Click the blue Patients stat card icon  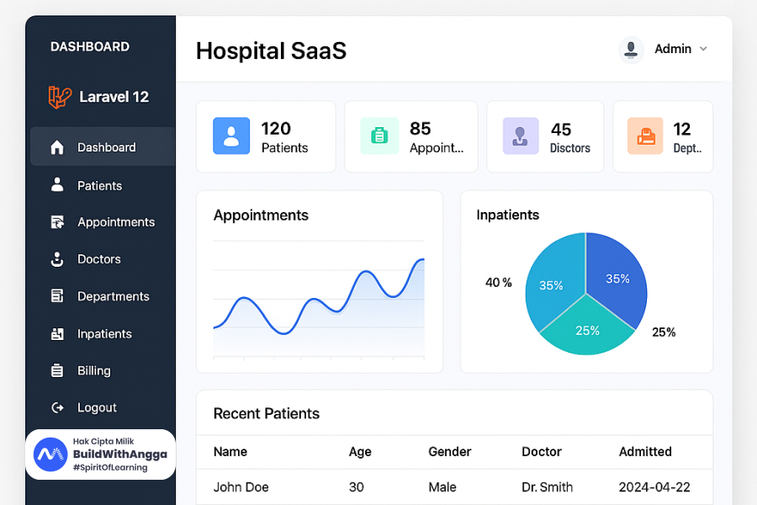coord(231,136)
